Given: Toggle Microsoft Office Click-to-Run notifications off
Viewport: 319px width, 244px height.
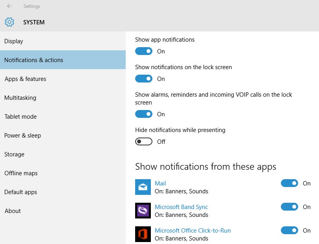Looking at the screenshot, I should (290, 230).
